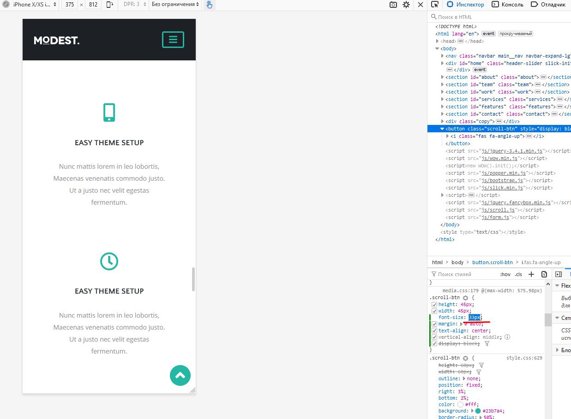Expand section#services in DOM tree
571x419 pixels.
443,99
